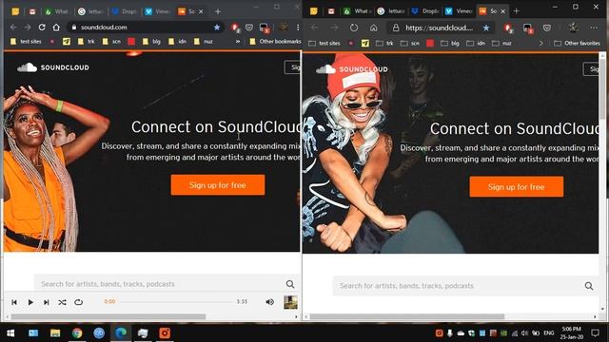Click Sign up for free in Edge window
The height and width of the screenshot is (342, 609).
tap(516, 186)
